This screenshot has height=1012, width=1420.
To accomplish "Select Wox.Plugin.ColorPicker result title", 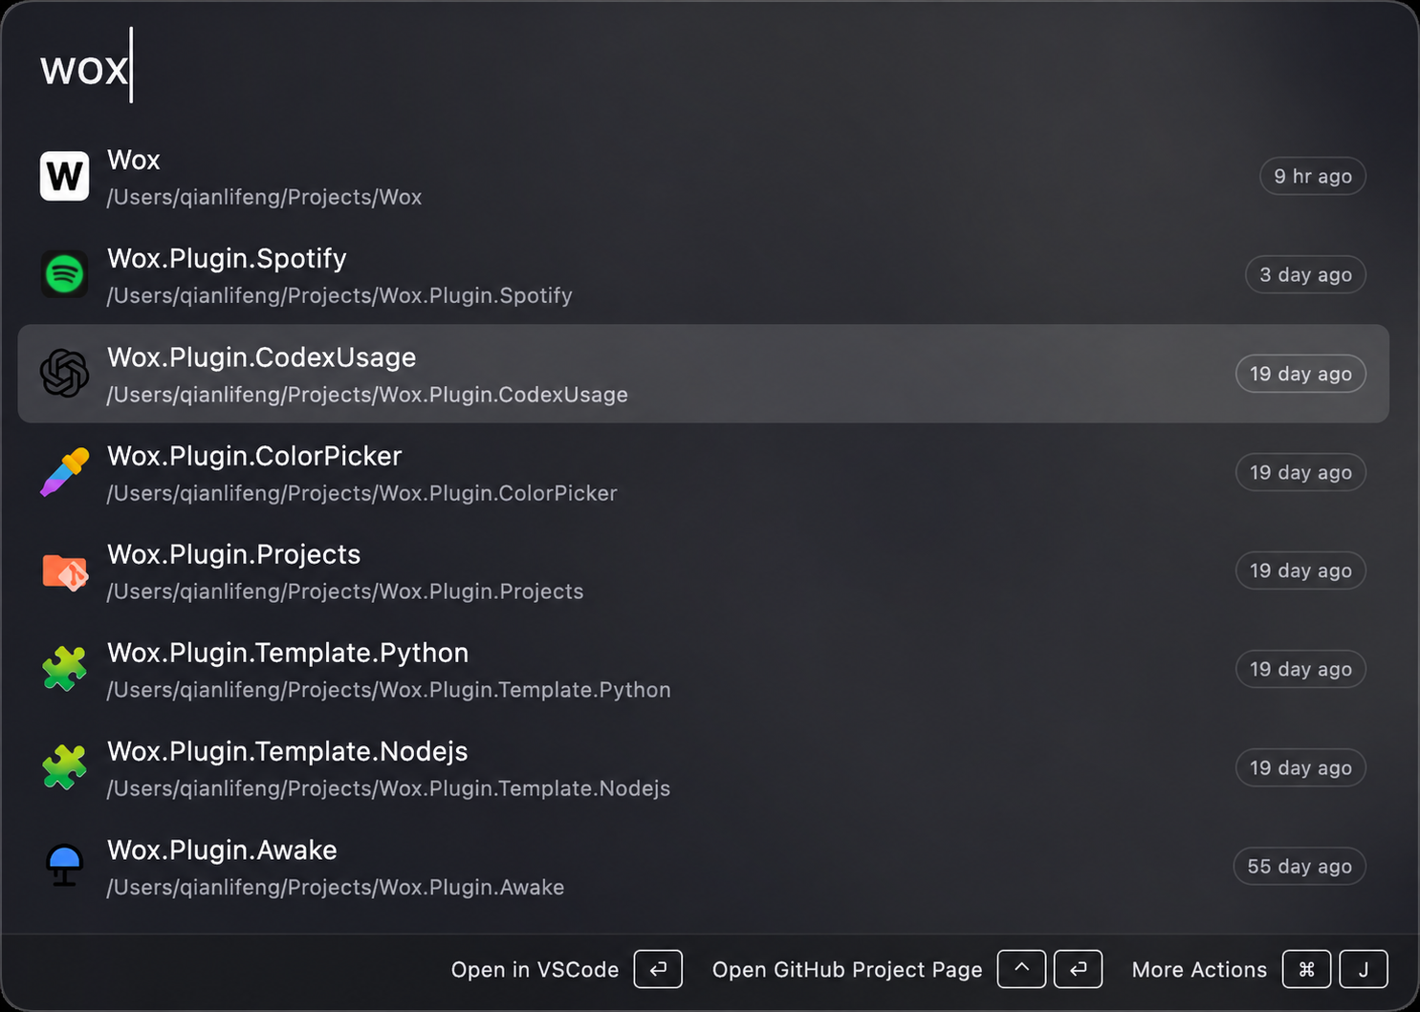I will (x=254, y=456).
